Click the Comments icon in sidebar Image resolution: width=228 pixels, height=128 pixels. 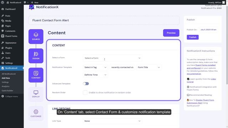tap(2, 31)
